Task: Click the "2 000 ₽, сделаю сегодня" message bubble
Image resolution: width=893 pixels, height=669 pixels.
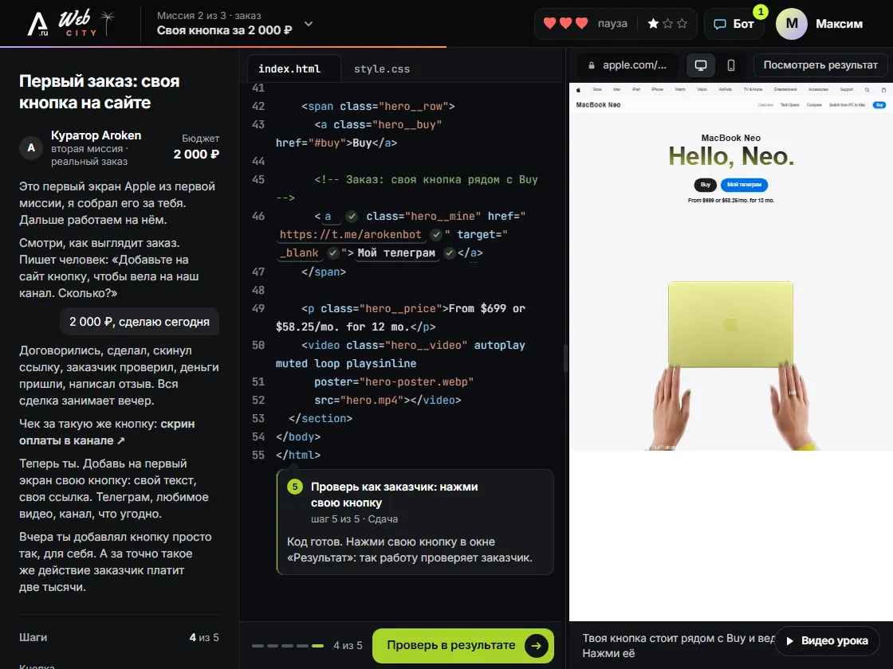Action: pyautogui.click(x=140, y=322)
